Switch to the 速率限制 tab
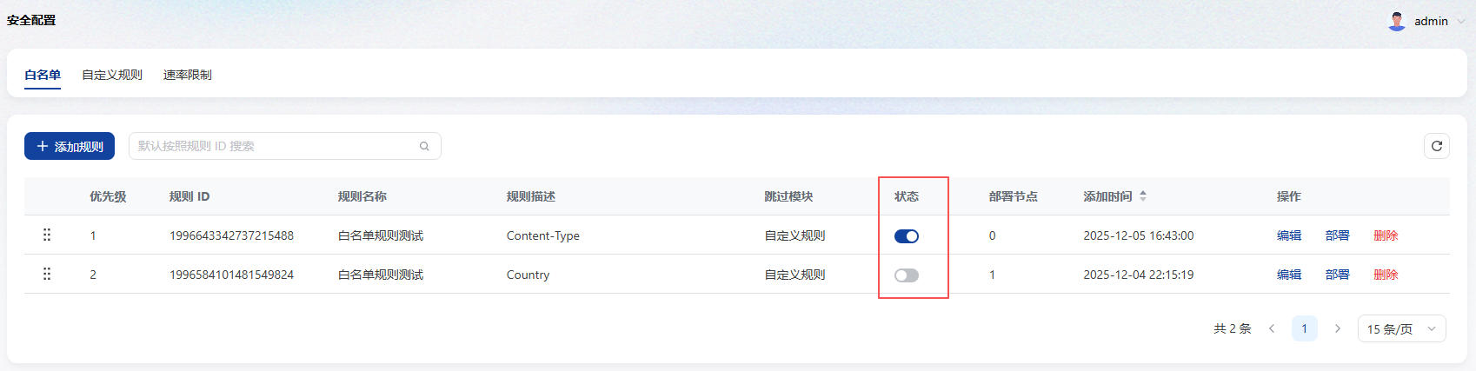Screen dimensions: 1476x371 click(x=188, y=75)
